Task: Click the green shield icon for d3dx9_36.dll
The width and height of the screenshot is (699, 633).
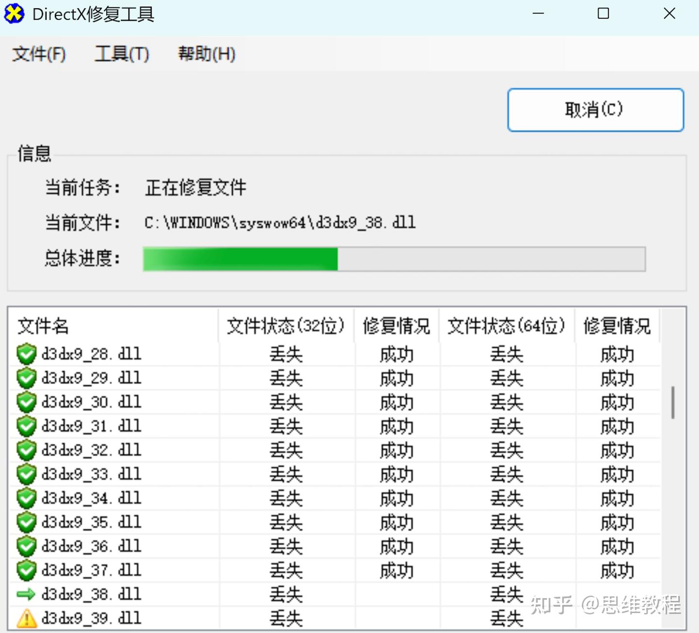Action: [x=26, y=546]
